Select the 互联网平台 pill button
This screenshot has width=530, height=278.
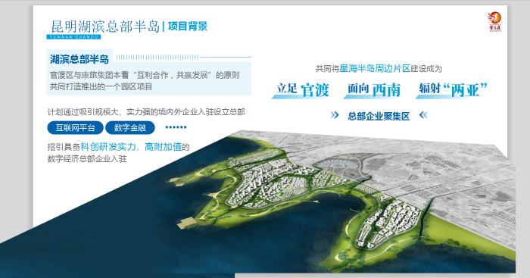[75, 127]
